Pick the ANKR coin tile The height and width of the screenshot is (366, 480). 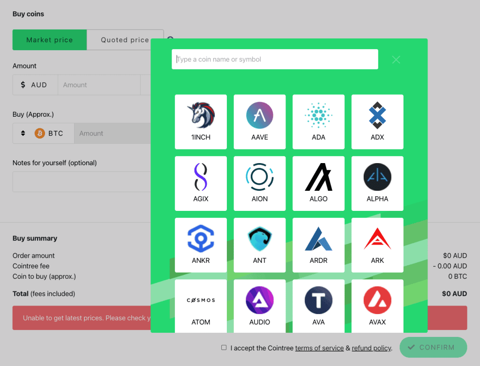201,244
